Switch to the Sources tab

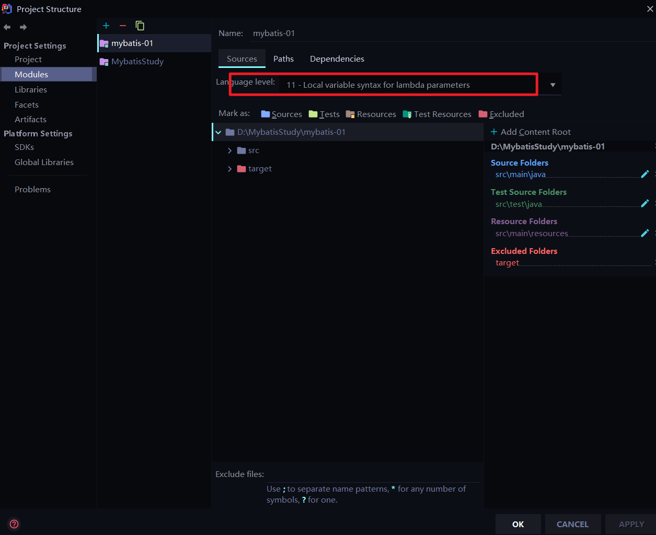[x=242, y=59]
